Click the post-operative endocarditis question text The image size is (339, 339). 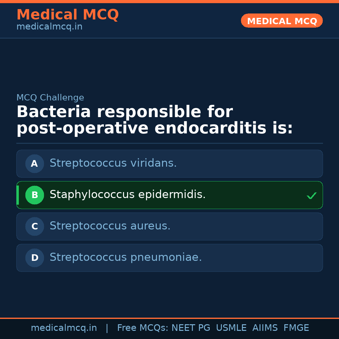[x=154, y=120]
